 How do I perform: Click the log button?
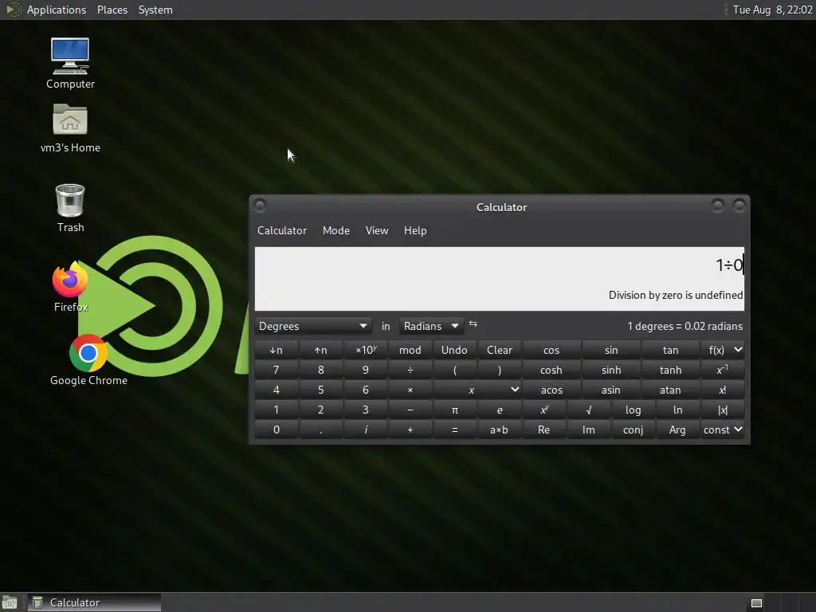pyautogui.click(x=634, y=410)
